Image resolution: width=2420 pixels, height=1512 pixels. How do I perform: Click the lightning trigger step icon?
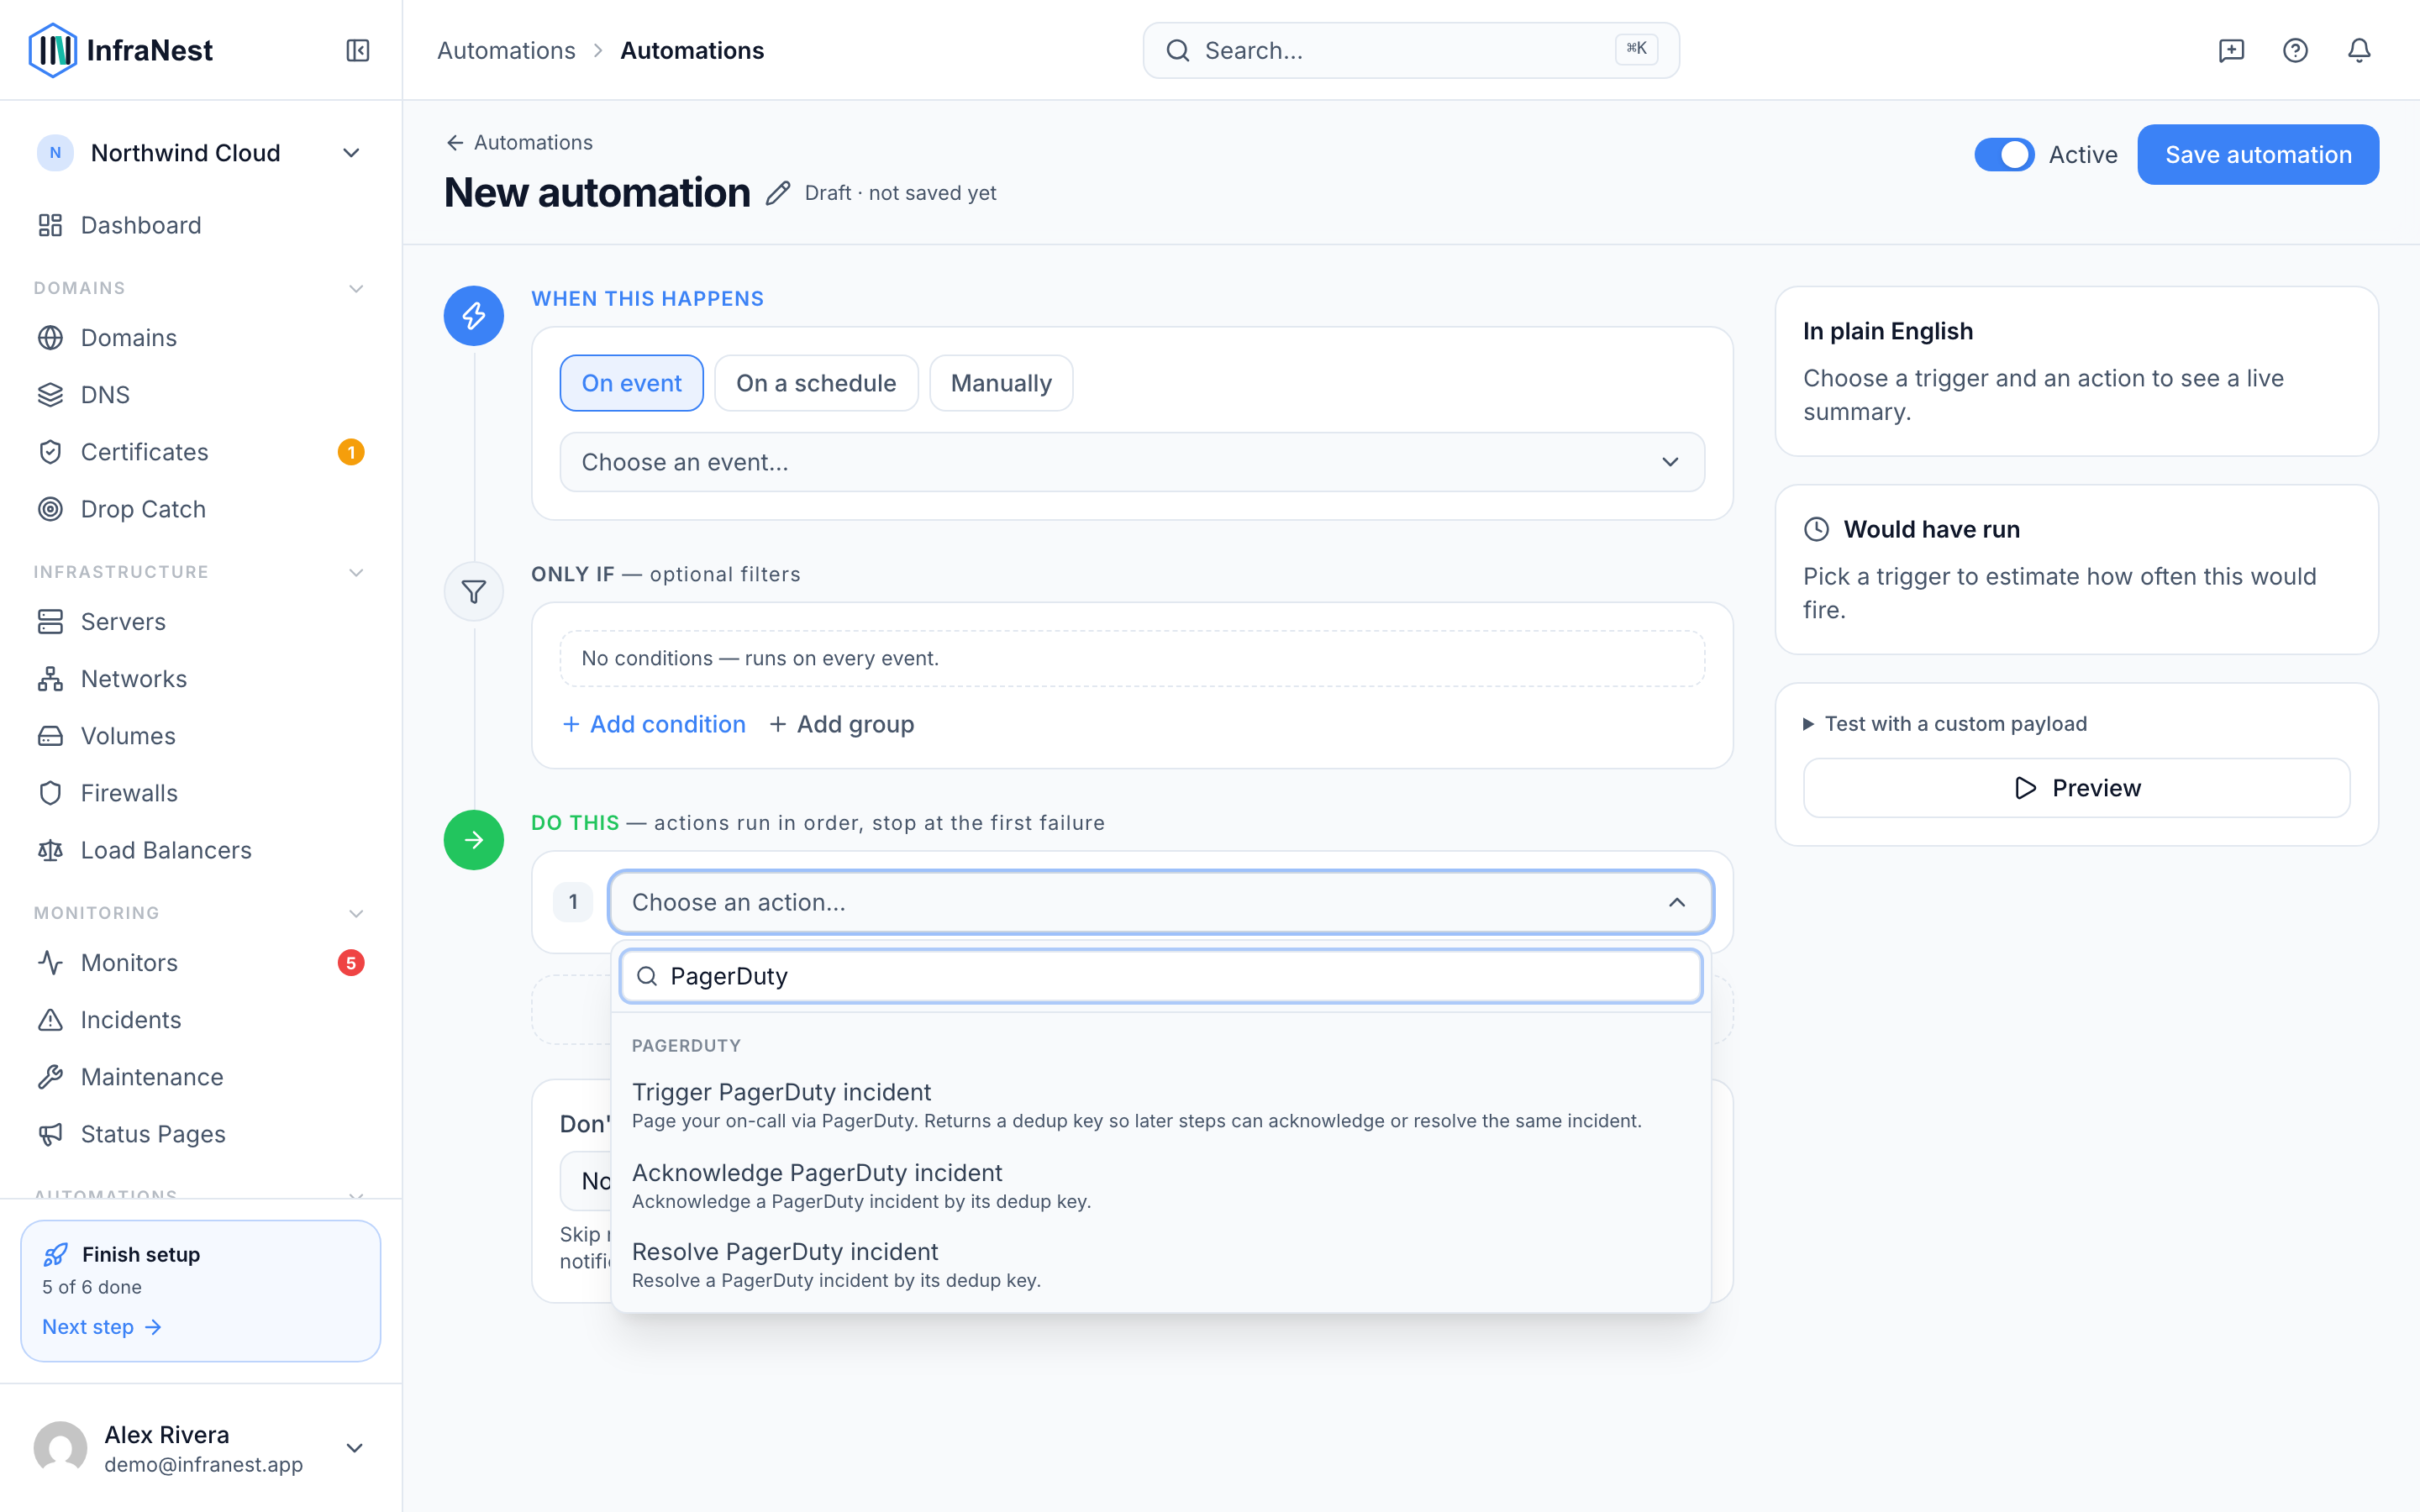[x=474, y=316]
